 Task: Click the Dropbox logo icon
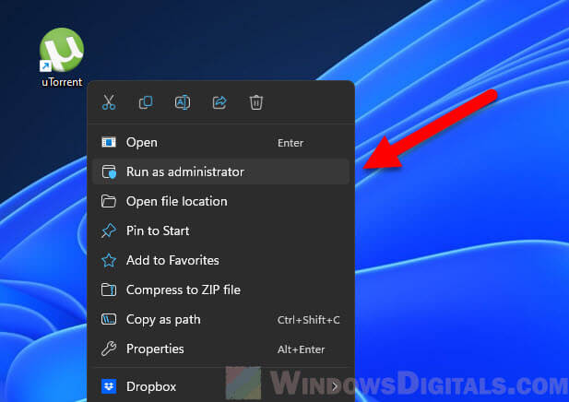pyautogui.click(x=109, y=386)
